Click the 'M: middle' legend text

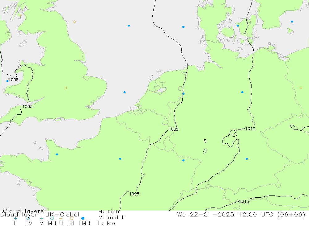coord(112,218)
